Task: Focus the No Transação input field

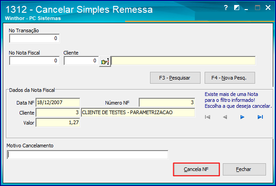Action: pos(34,38)
